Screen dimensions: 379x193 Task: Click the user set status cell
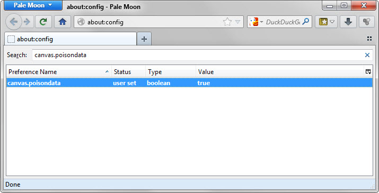pos(125,83)
